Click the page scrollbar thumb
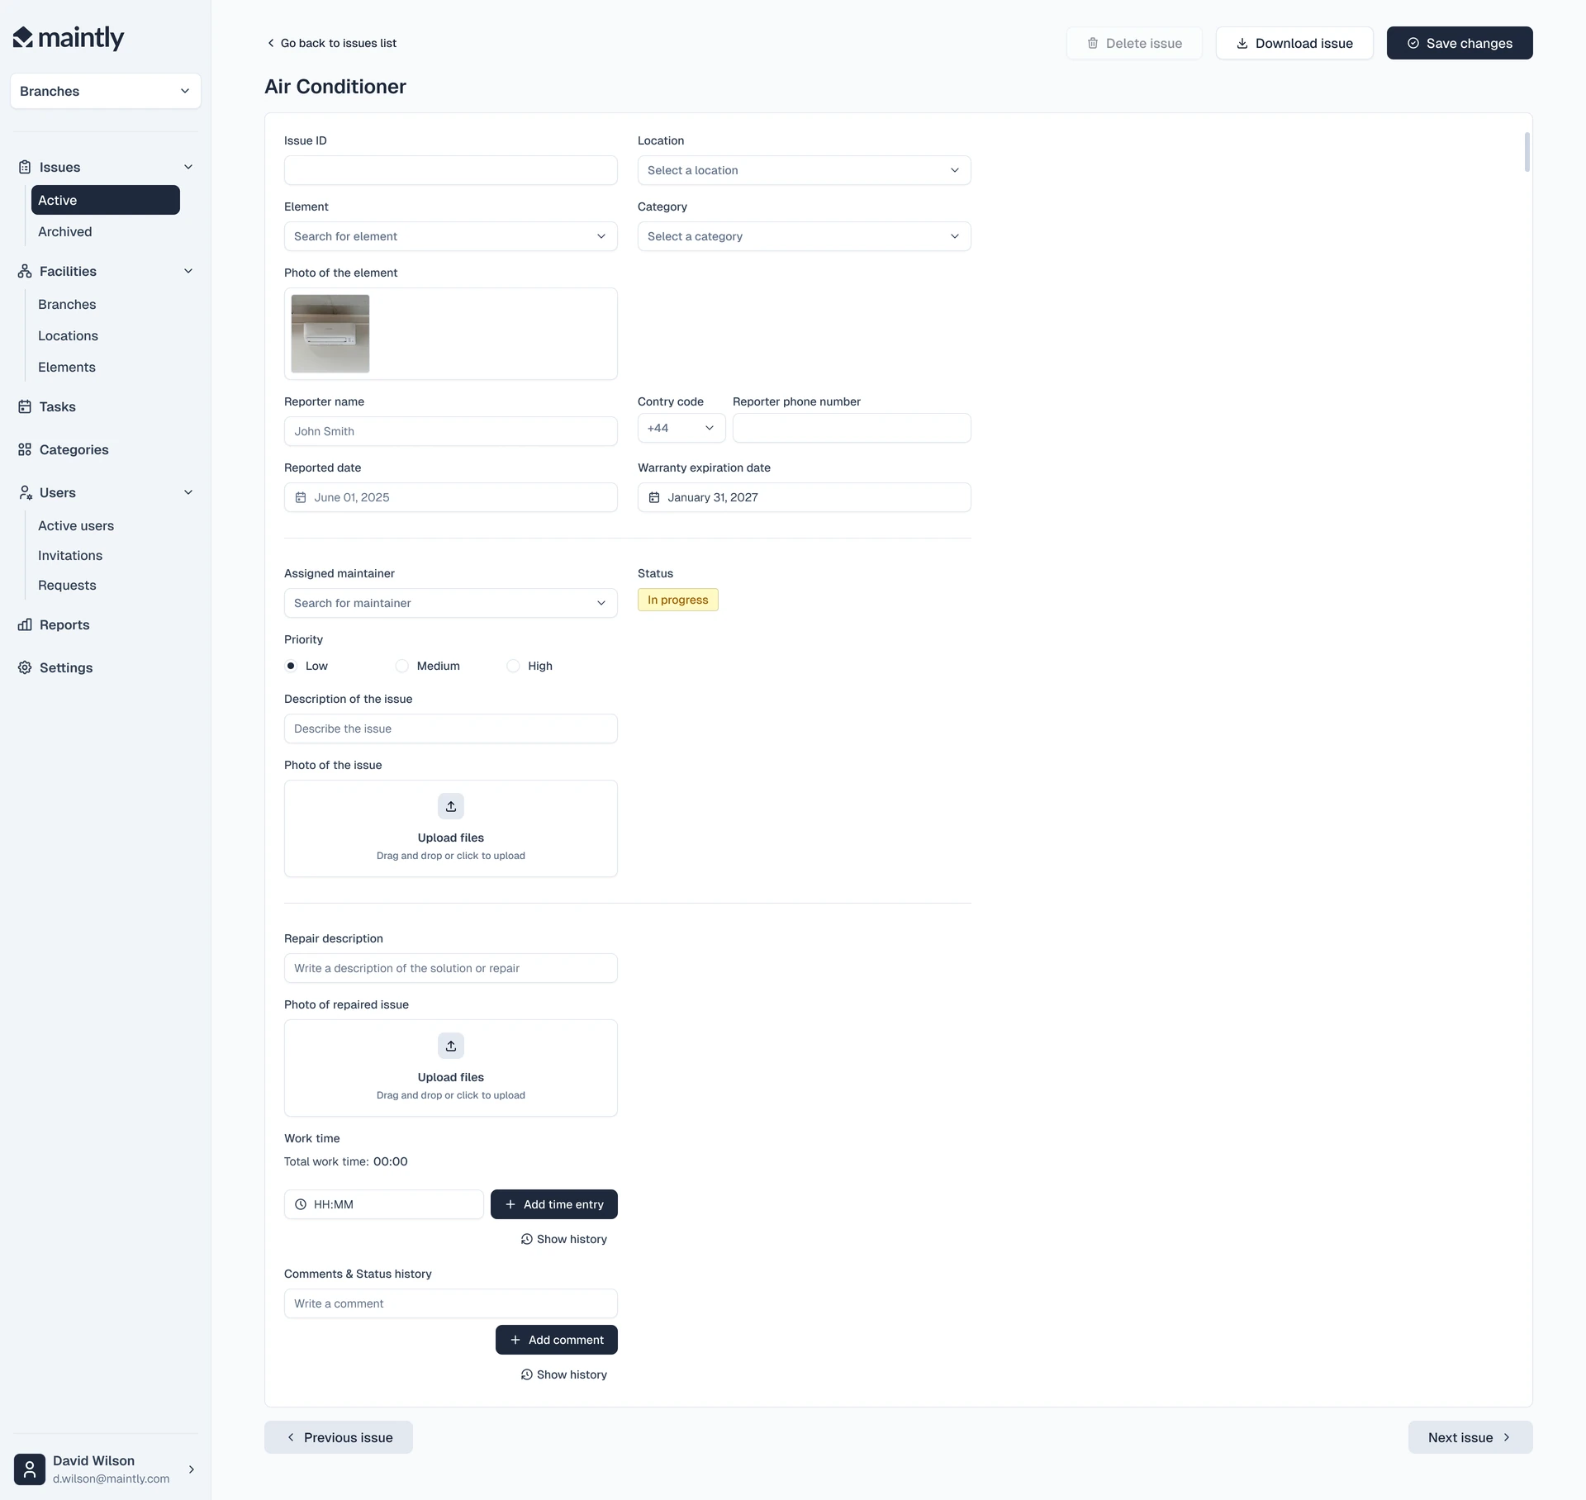The height and width of the screenshot is (1500, 1586). click(1527, 152)
